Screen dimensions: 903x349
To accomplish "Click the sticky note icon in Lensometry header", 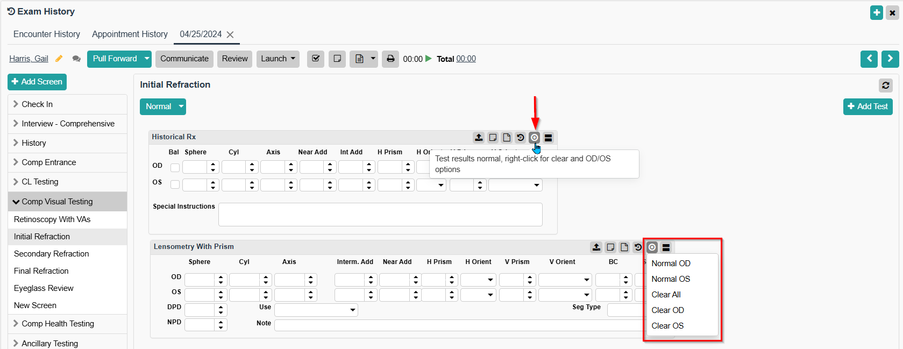I will (x=610, y=247).
